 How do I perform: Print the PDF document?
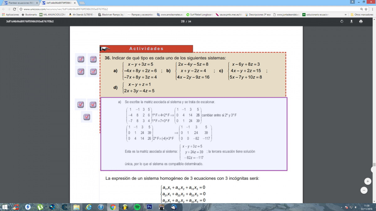361,21
